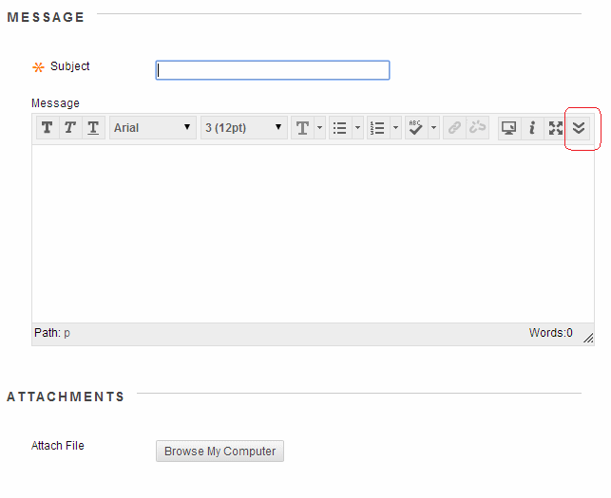Open the bullet list style arrow
The image size is (611, 498).
(x=358, y=128)
